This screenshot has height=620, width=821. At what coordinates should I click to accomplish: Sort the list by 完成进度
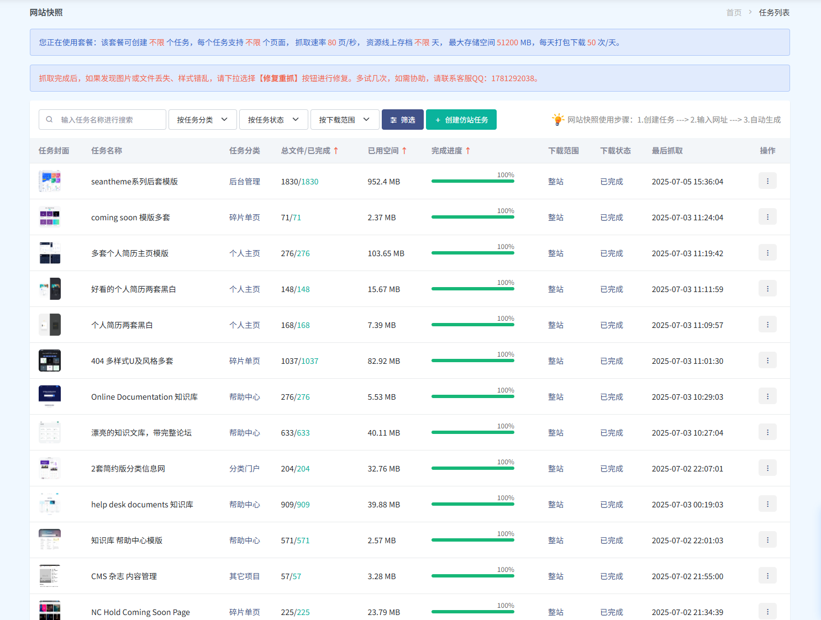click(x=467, y=151)
